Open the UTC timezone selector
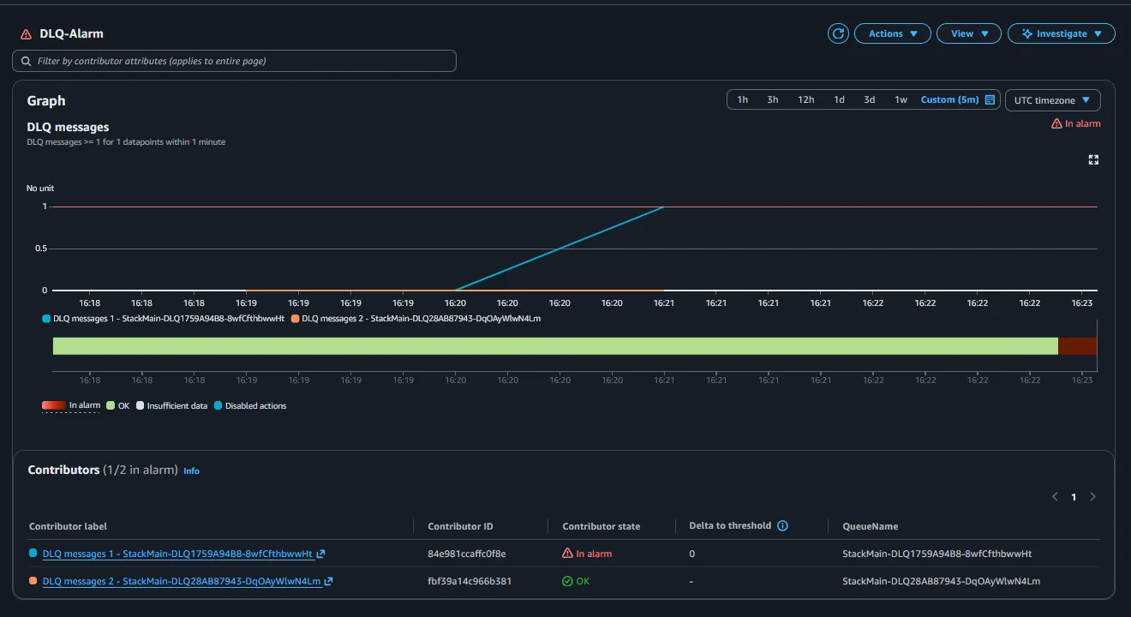The height and width of the screenshot is (617, 1131). 1052,100
